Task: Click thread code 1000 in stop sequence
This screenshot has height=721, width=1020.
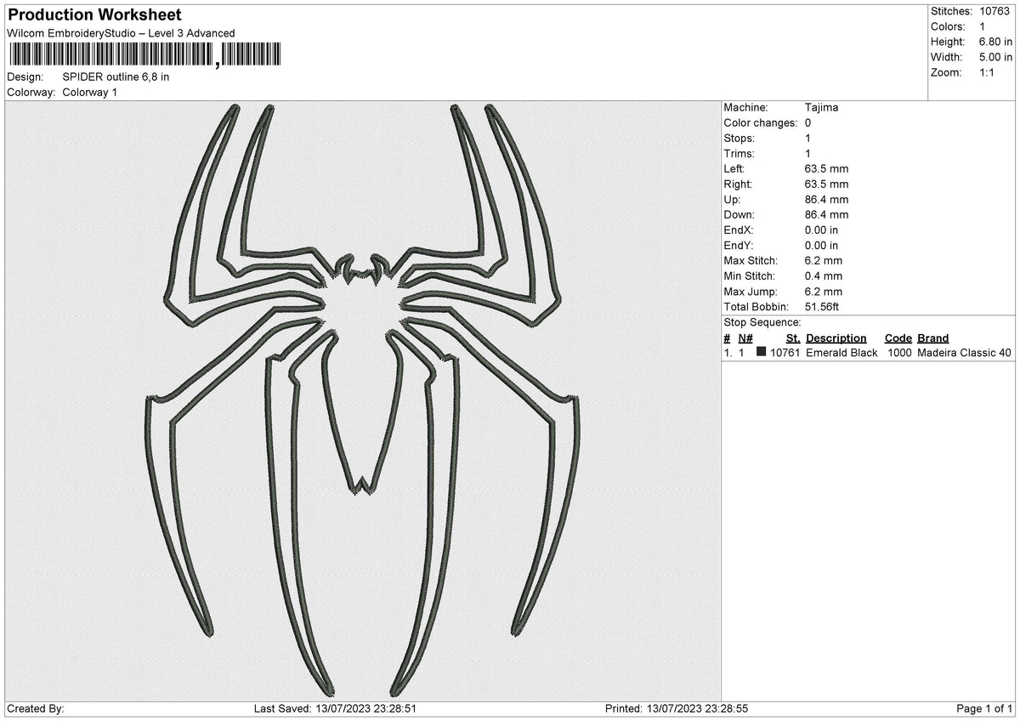Action: click(899, 352)
